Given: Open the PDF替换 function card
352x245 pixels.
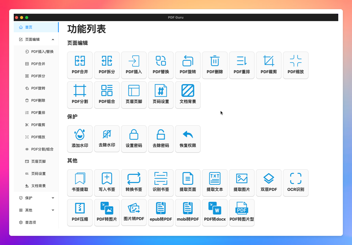Looking at the screenshot, I should [x=161, y=65].
